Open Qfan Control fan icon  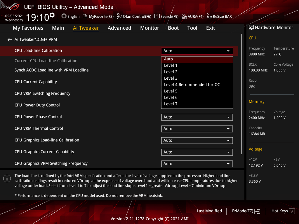(x=119, y=16)
